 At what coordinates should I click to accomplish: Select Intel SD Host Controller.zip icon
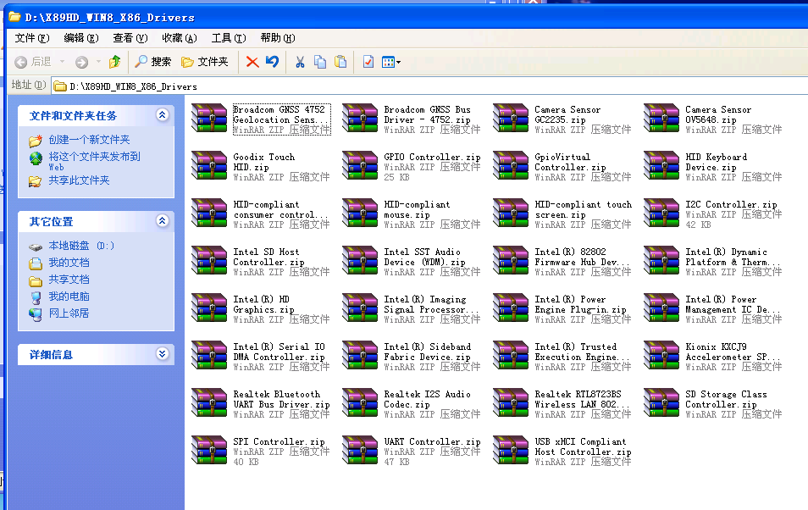(209, 260)
